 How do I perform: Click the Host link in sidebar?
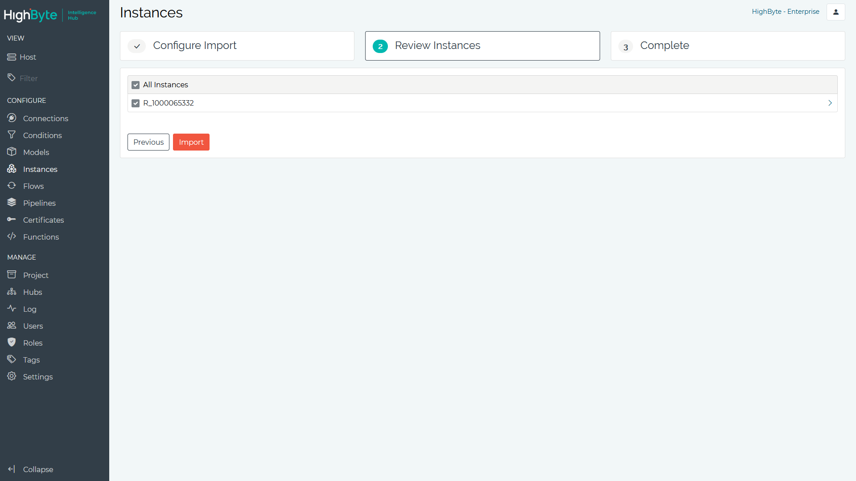tap(28, 57)
